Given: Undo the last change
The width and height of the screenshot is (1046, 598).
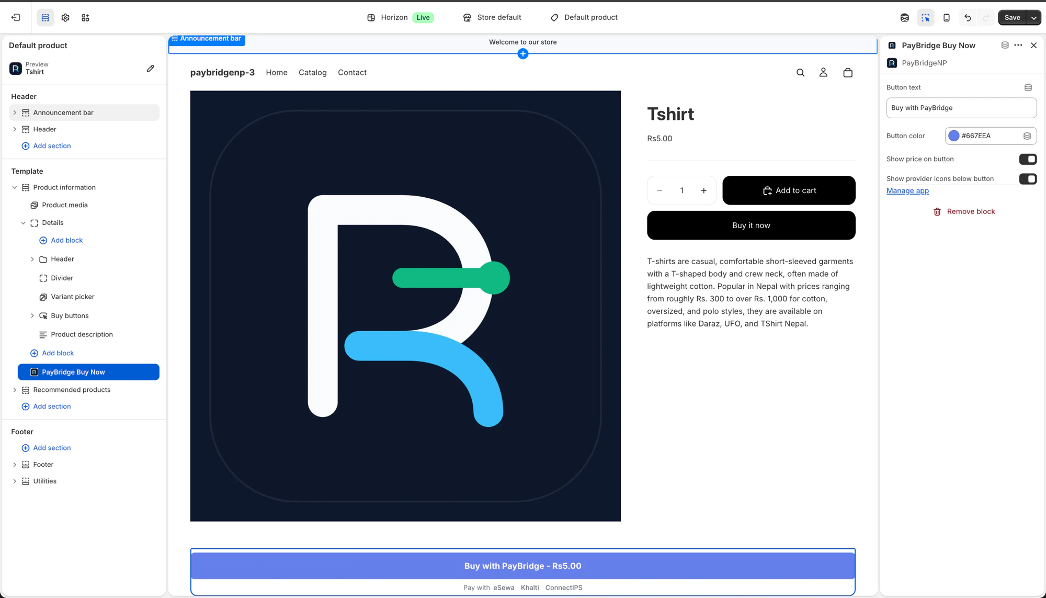Looking at the screenshot, I should [x=968, y=17].
